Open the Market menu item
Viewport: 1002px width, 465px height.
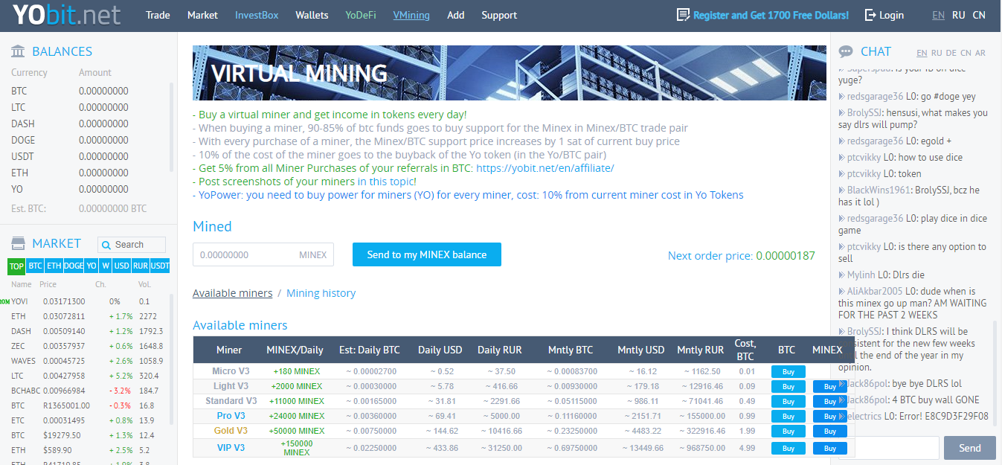202,15
